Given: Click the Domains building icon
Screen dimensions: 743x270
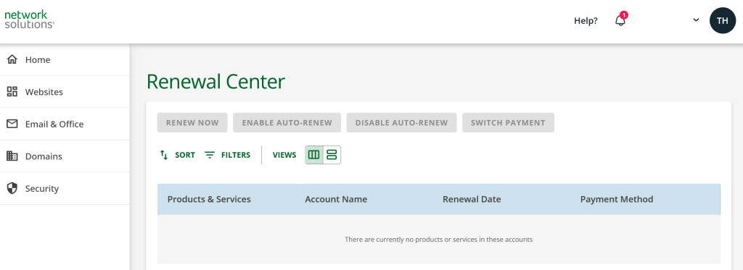Looking at the screenshot, I should click(x=12, y=156).
